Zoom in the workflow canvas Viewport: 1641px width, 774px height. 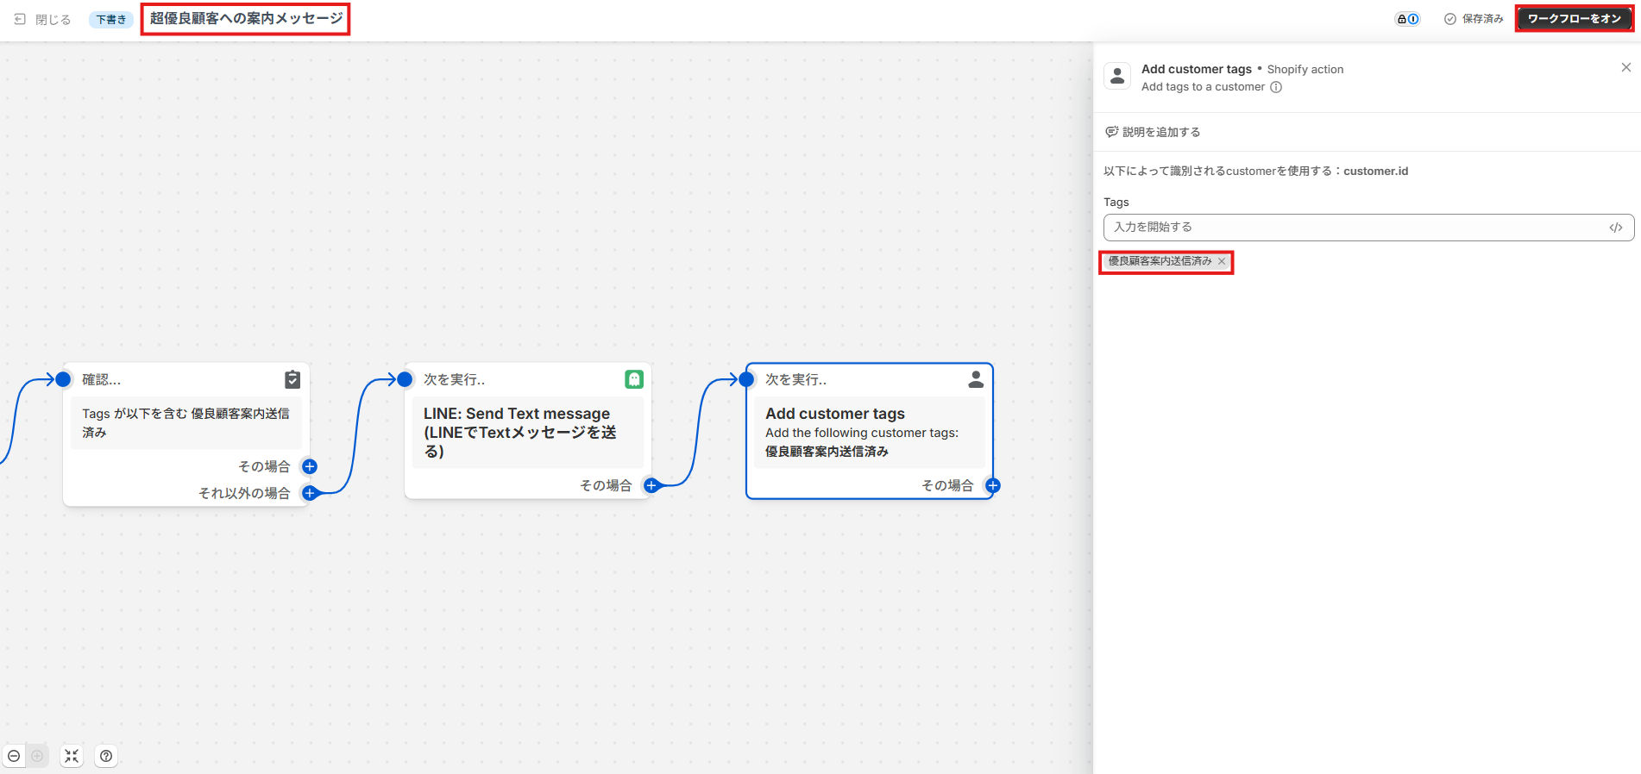click(x=37, y=756)
